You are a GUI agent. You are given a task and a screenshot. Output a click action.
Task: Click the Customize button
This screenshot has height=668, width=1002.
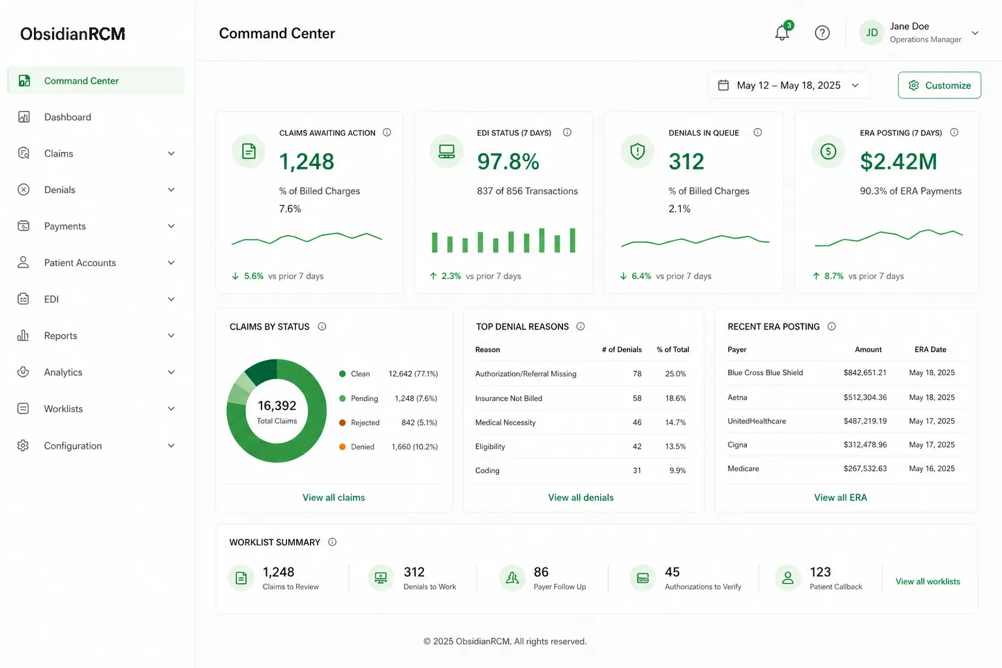pyautogui.click(x=939, y=85)
